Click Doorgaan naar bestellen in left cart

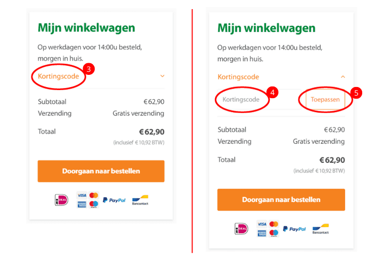[x=101, y=171]
